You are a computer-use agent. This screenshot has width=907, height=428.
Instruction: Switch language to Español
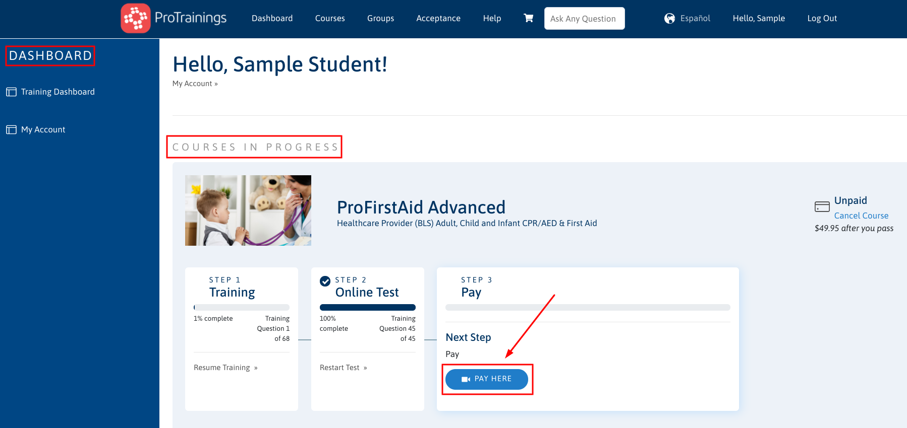click(695, 18)
